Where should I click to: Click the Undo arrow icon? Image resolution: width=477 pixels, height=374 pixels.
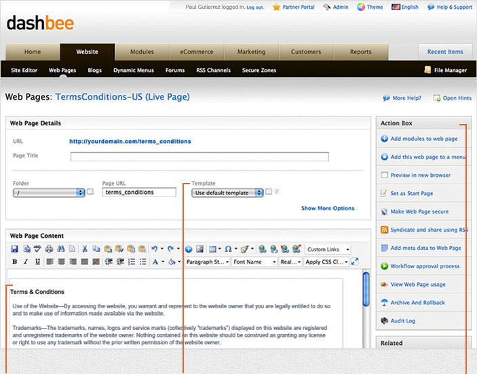(x=155, y=249)
